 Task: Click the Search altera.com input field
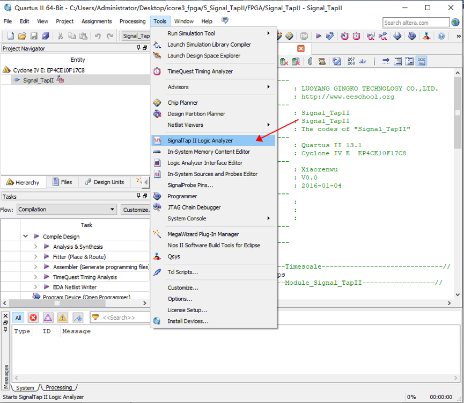[416, 23]
